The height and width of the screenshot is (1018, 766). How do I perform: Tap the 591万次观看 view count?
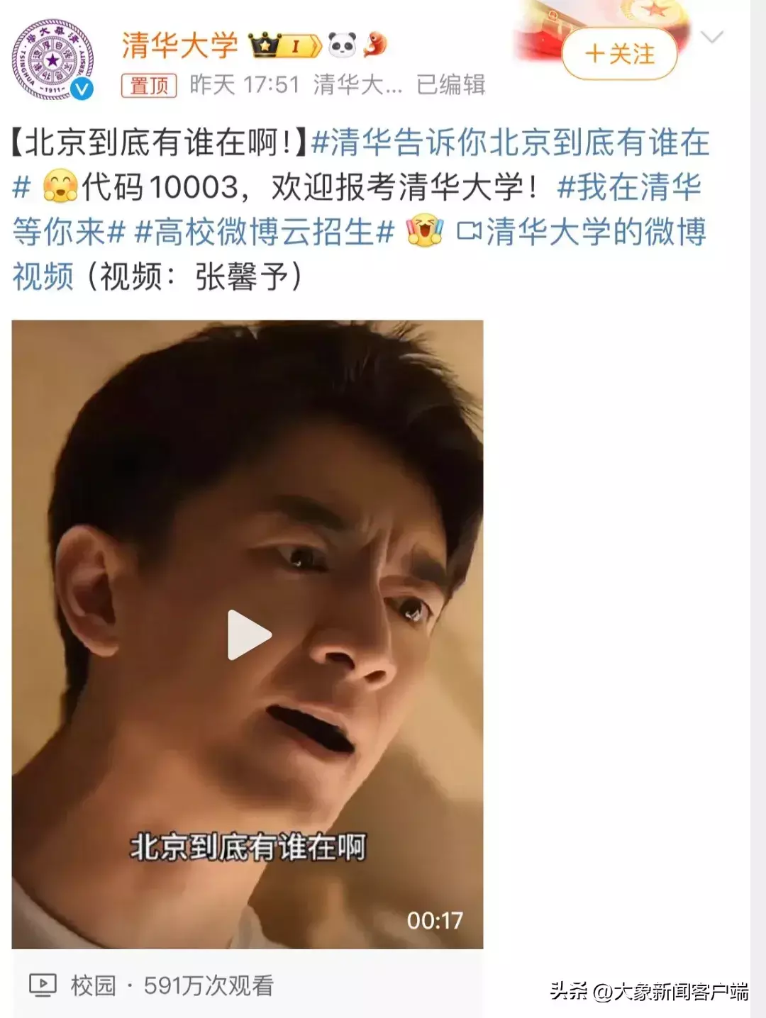[x=209, y=985]
